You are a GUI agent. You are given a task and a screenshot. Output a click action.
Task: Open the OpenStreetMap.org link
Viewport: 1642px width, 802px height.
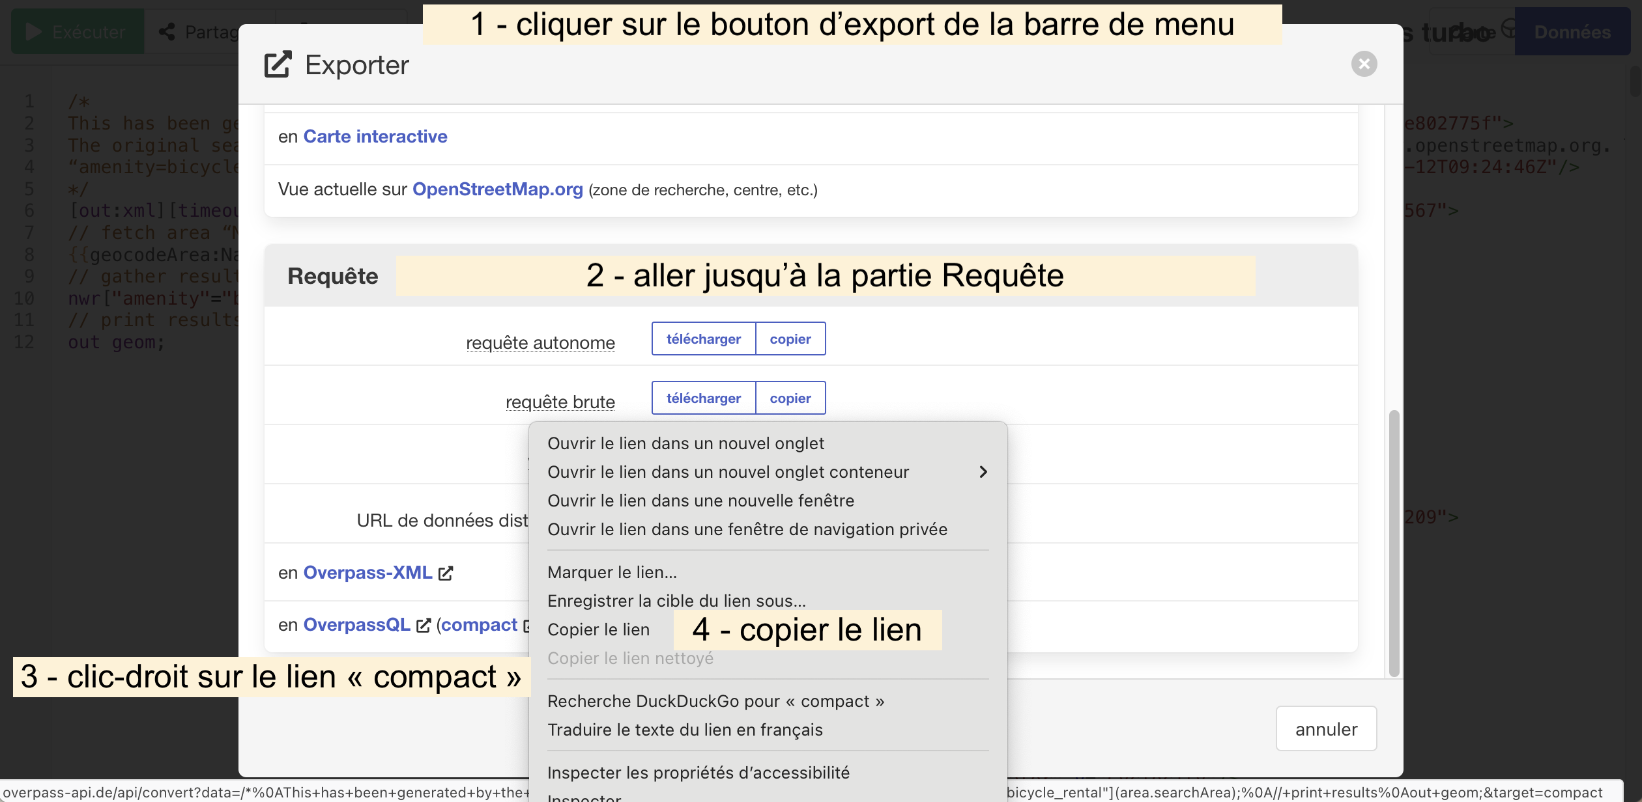(x=498, y=189)
